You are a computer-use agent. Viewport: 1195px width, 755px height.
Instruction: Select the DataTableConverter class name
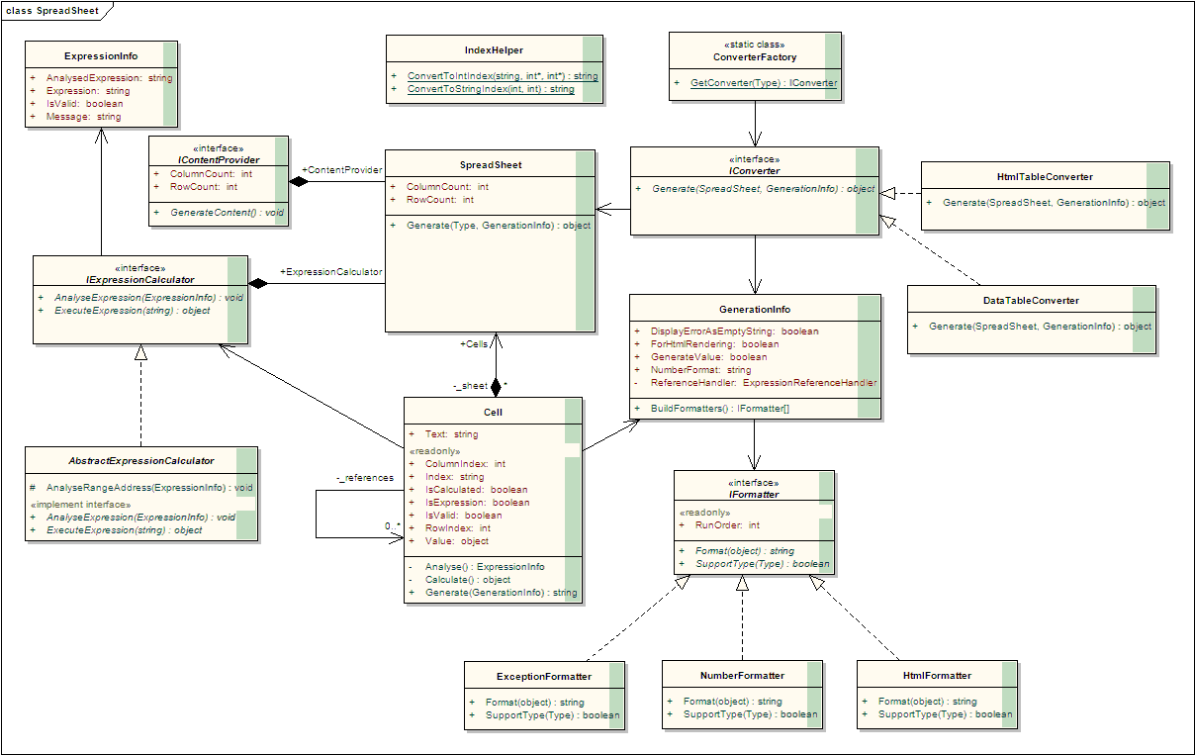[x=1031, y=300]
